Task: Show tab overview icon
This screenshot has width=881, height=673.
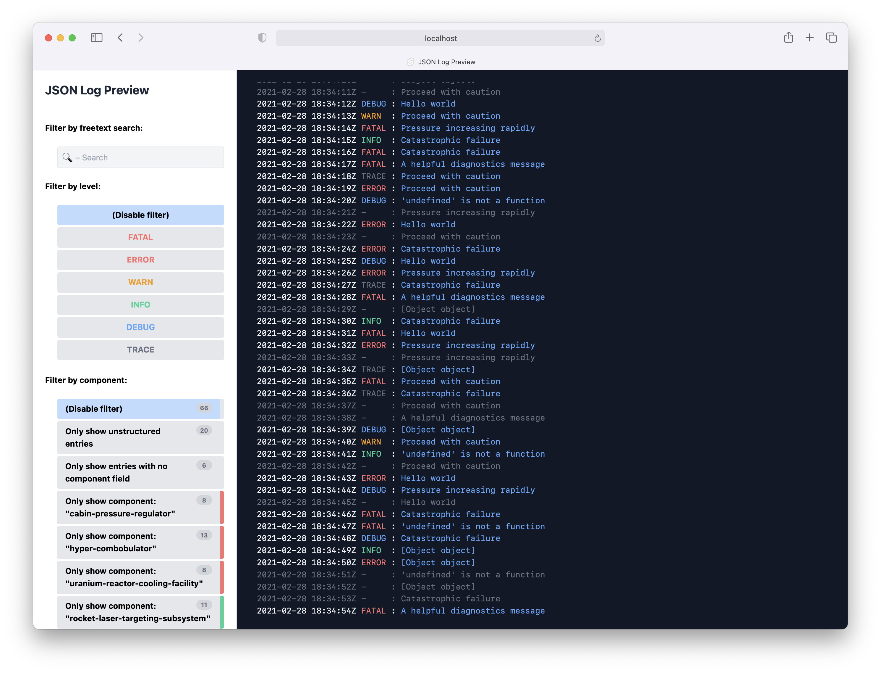Action: point(831,38)
